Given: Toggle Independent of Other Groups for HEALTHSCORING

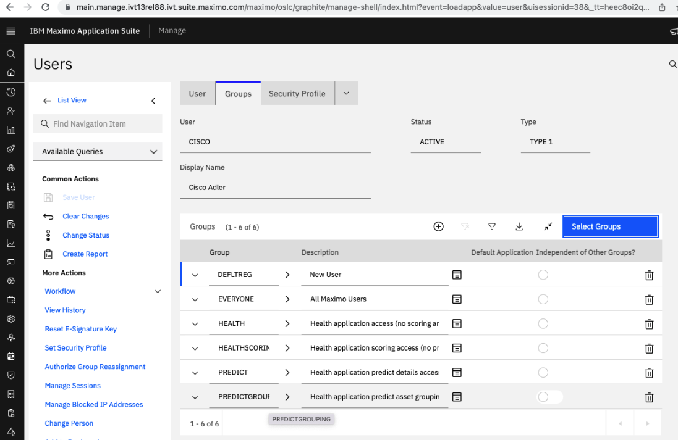Looking at the screenshot, I should [543, 348].
